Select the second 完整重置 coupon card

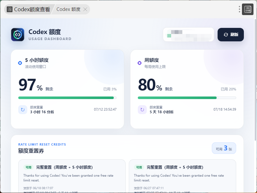pos(182,176)
